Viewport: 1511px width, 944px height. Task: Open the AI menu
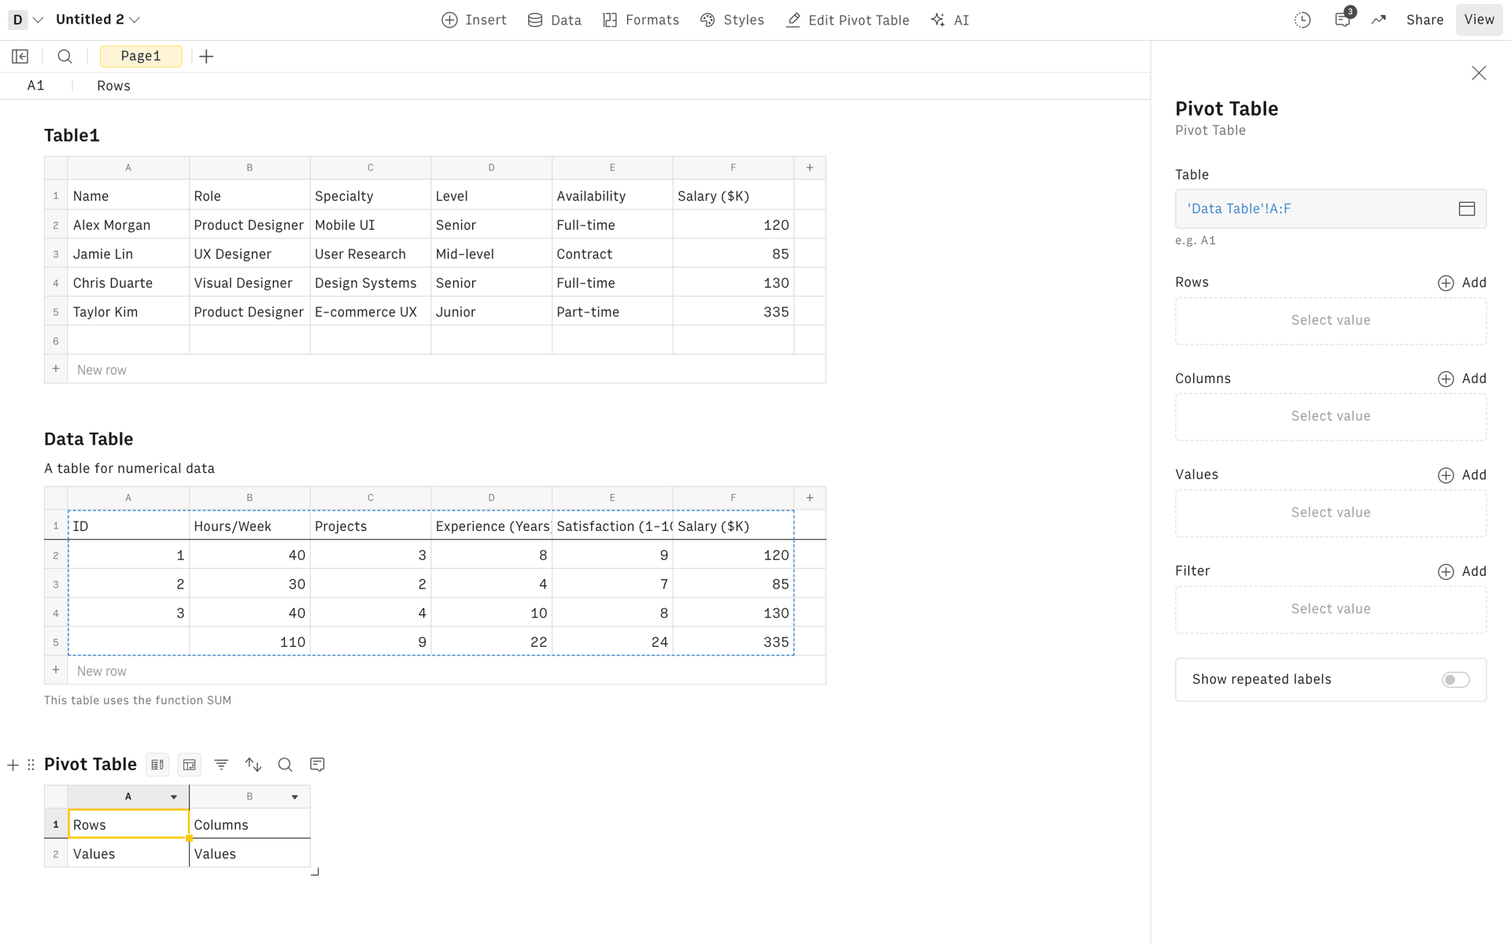point(950,20)
